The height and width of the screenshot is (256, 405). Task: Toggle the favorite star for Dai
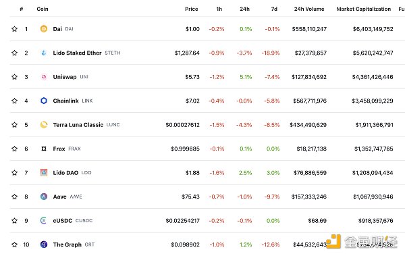(x=14, y=28)
